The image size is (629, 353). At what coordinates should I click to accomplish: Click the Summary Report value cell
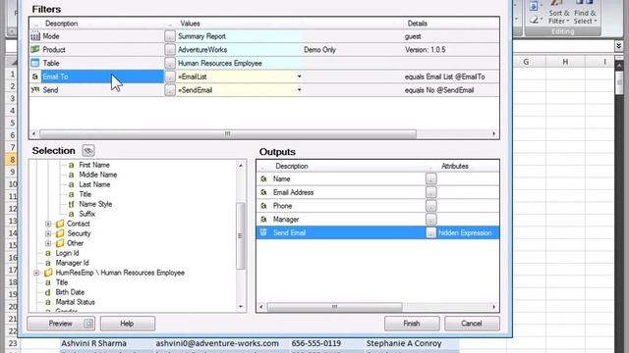(240, 36)
